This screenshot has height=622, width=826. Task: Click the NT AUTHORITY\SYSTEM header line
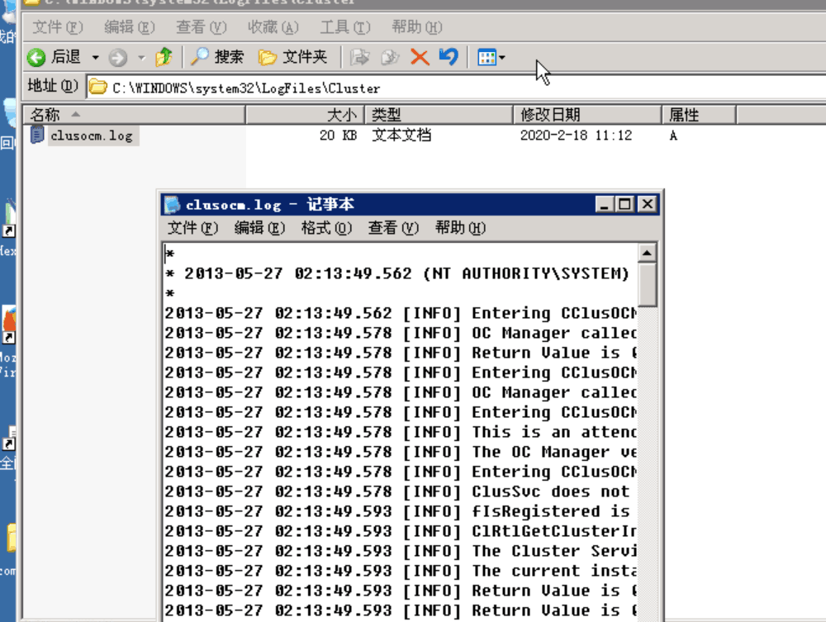tap(397, 274)
